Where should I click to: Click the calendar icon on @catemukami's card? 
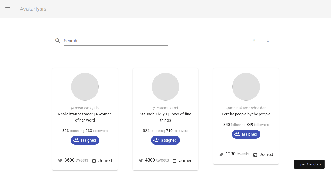click(175, 160)
